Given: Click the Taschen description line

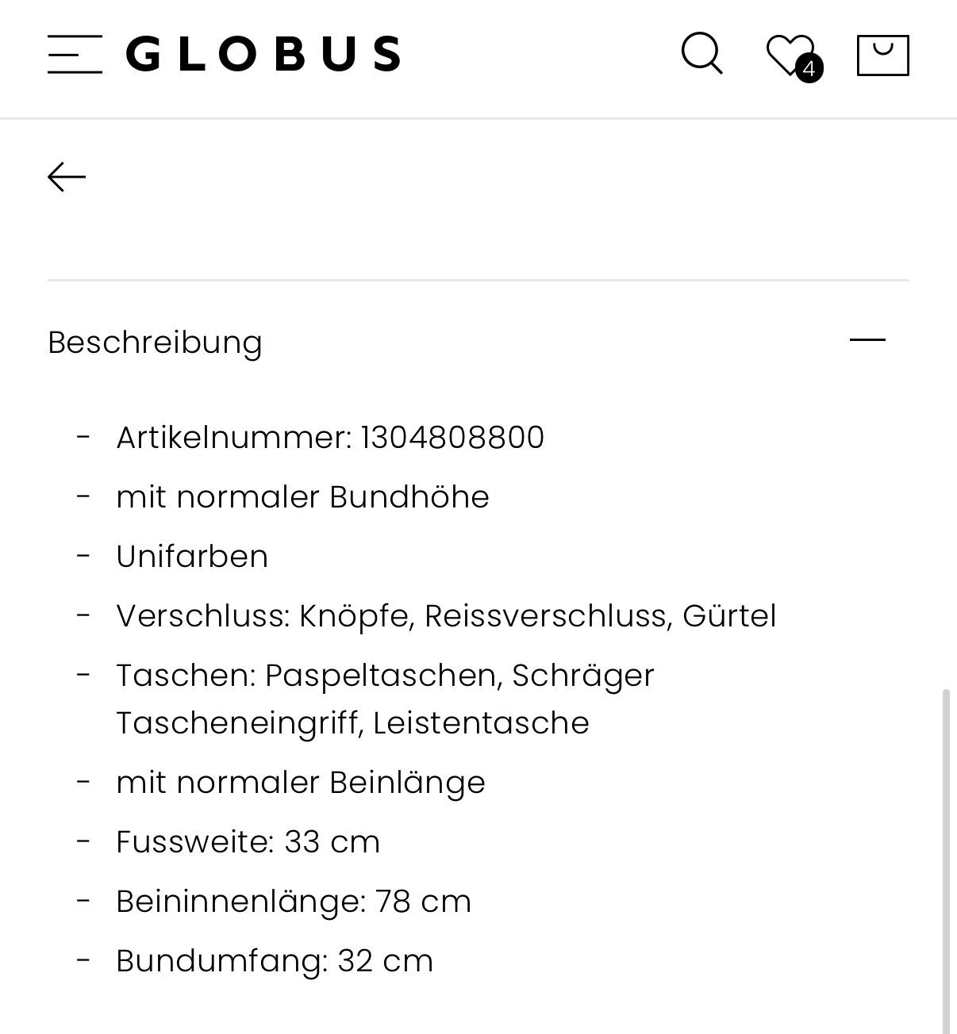Looking at the screenshot, I should (385, 699).
